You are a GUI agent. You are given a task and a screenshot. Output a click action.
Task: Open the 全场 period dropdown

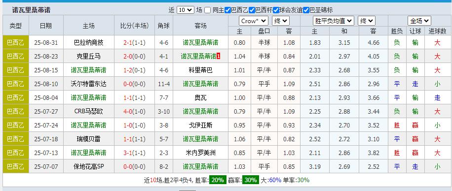(419, 21)
